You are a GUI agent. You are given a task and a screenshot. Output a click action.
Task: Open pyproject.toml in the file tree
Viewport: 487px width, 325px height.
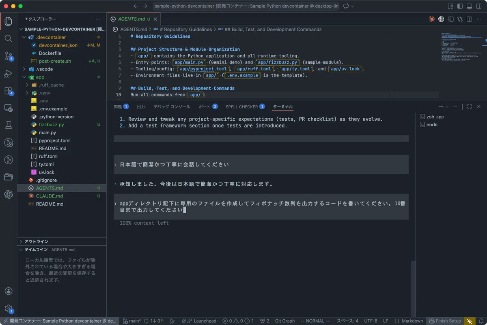(54, 140)
